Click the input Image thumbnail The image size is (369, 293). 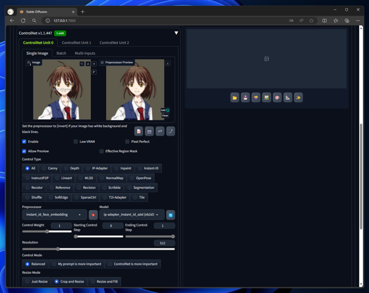coord(62,90)
